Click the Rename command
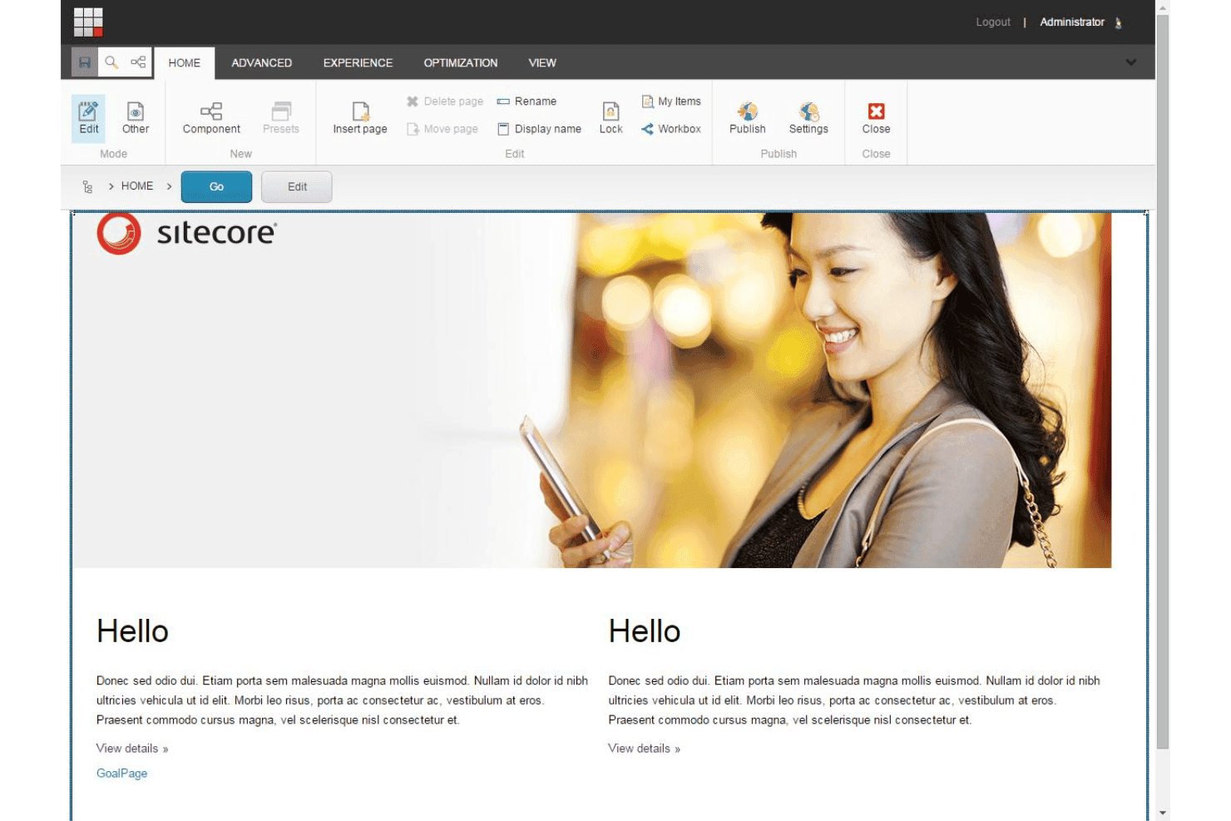This screenshot has height=821, width=1231. point(527,101)
